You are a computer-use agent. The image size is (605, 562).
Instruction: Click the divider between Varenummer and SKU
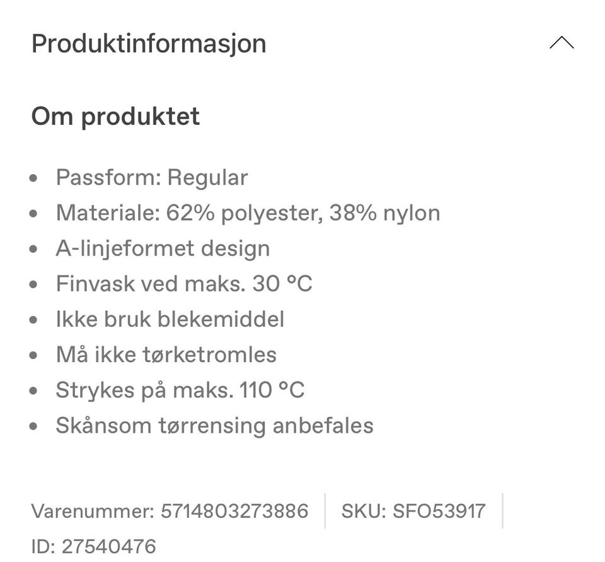pyautogui.click(x=325, y=510)
